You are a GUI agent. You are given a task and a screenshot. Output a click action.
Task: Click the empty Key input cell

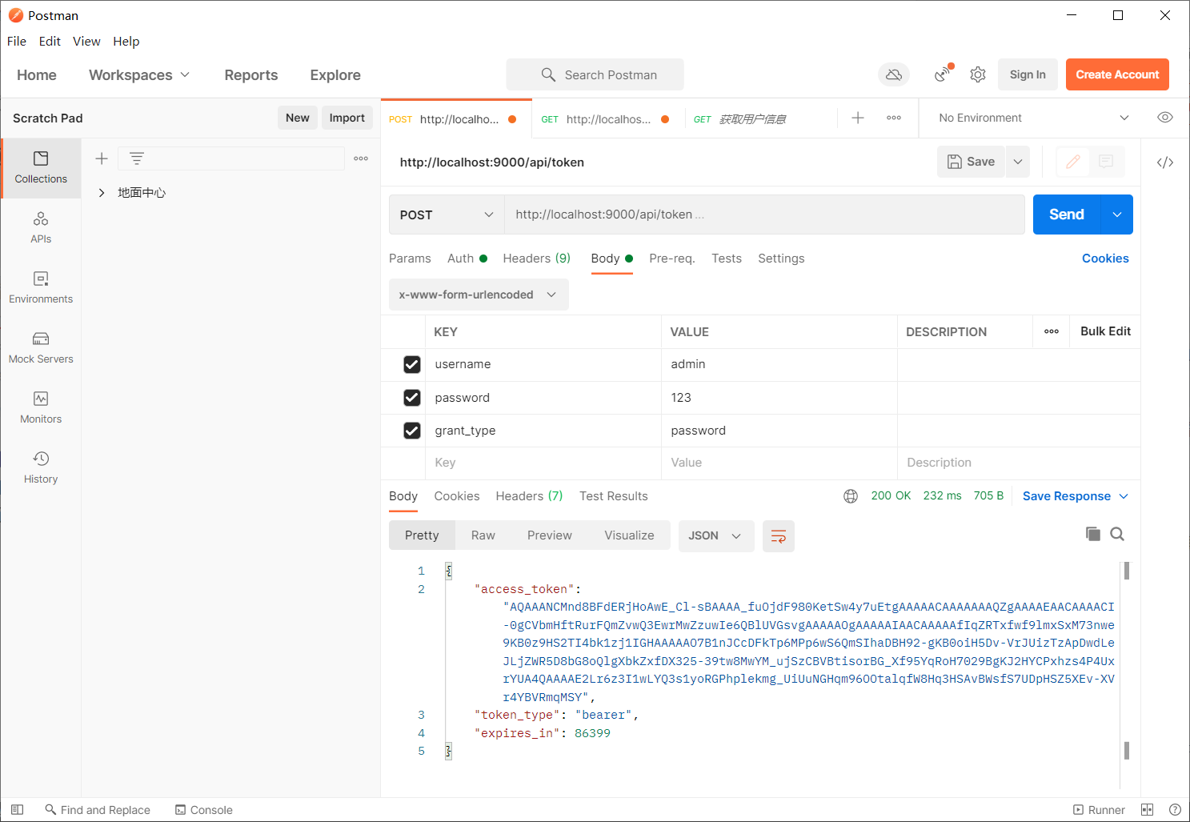click(x=543, y=463)
